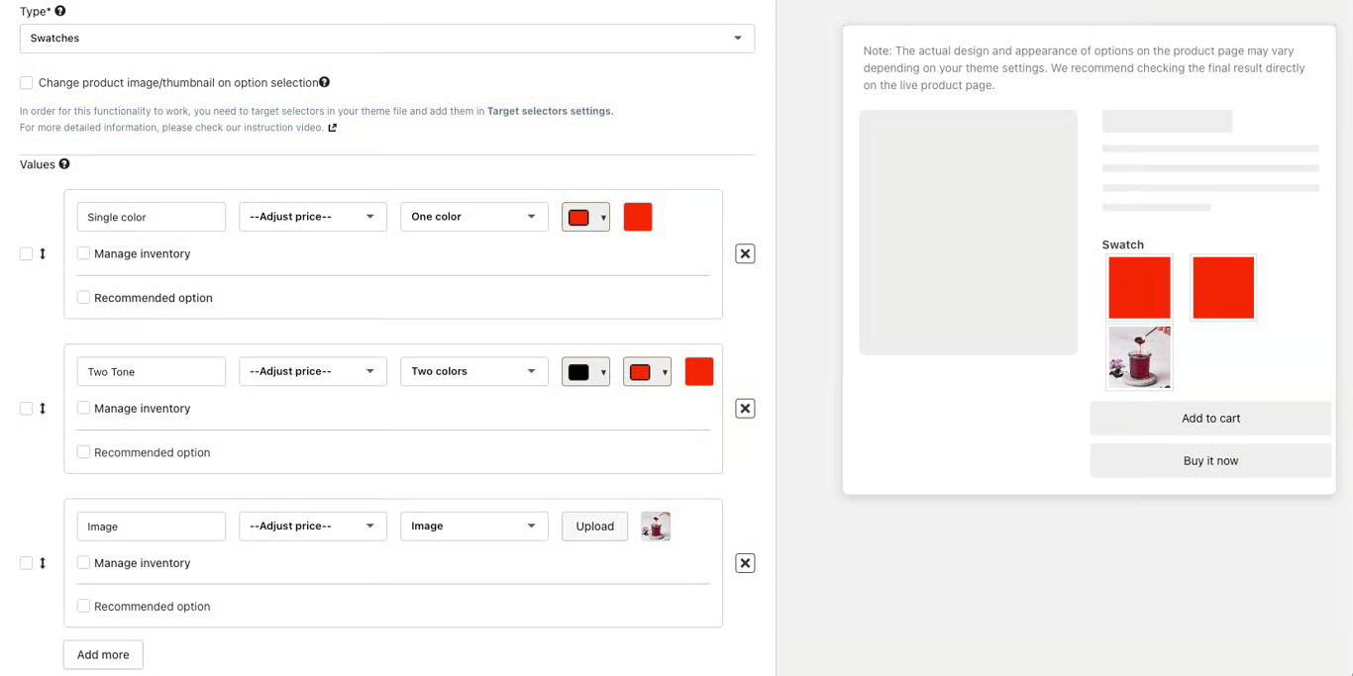This screenshot has height=676, width=1353.
Task: Click drag handle for Single color row
Action: point(43,253)
